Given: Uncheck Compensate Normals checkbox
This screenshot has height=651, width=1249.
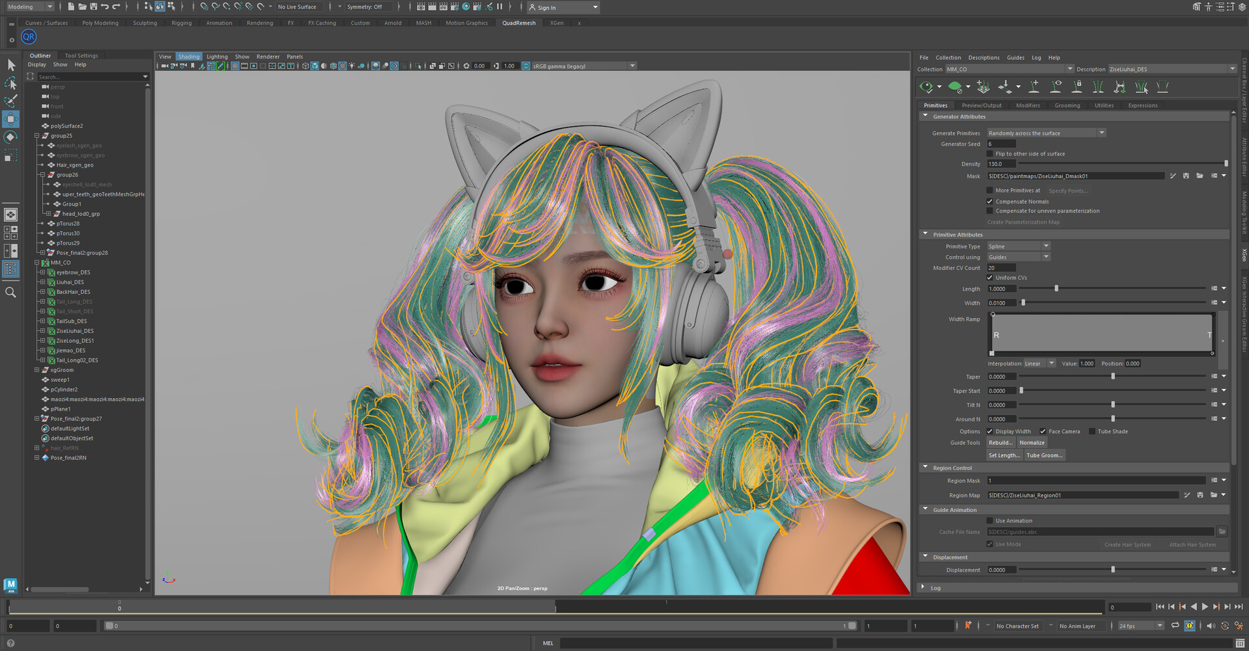Looking at the screenshot, I should pos(990,202).
